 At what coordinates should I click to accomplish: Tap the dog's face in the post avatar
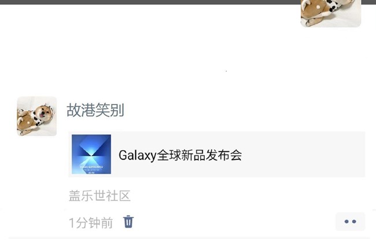click(44, 113)
